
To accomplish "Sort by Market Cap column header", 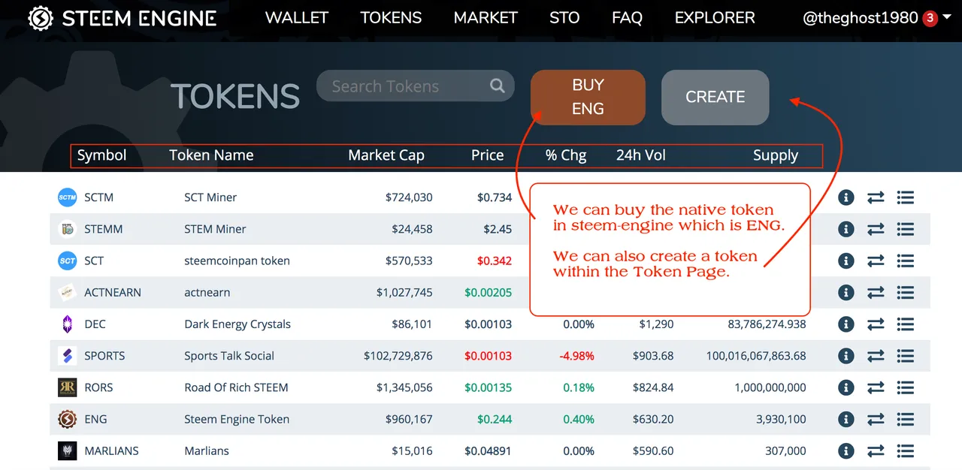I will [386, 155].
